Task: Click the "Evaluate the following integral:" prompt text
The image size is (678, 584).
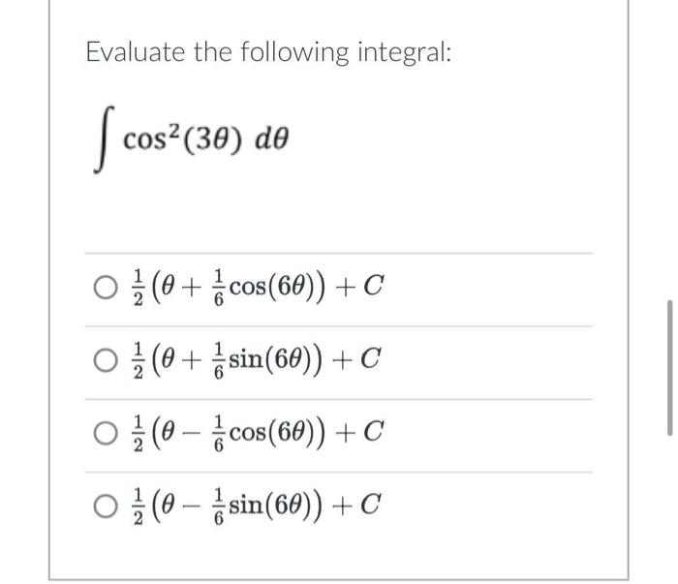Action: coord(268,52)
